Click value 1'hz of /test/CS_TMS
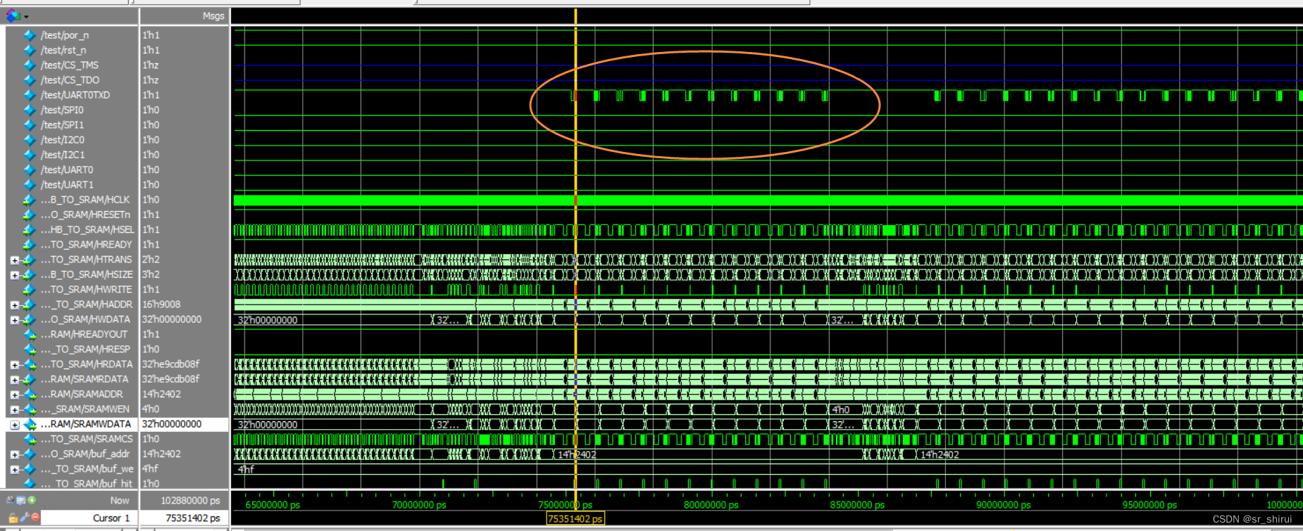The width and height of the screenshot is (1303, 531). [x=151, y=65]
